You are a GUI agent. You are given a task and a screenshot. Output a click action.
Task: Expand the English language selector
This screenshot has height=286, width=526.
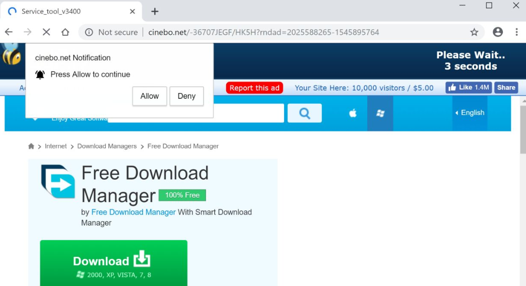click(x=470, y=113)
